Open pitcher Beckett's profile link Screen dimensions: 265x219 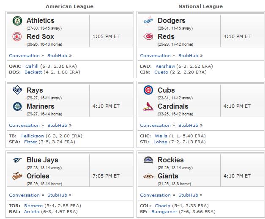33,72
